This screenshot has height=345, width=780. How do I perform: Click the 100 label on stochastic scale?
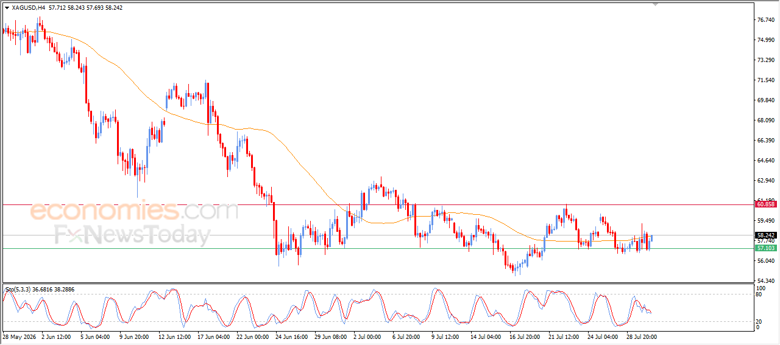[x=760, y=288]
